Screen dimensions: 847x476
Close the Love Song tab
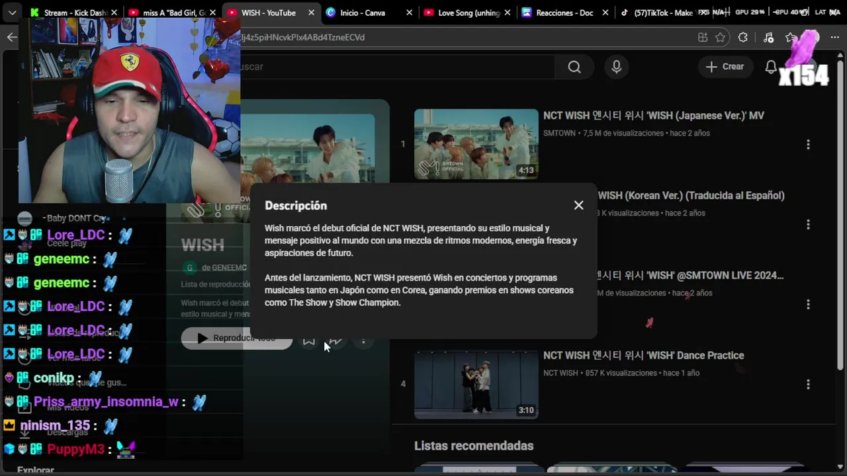click(x=508, y=13)
